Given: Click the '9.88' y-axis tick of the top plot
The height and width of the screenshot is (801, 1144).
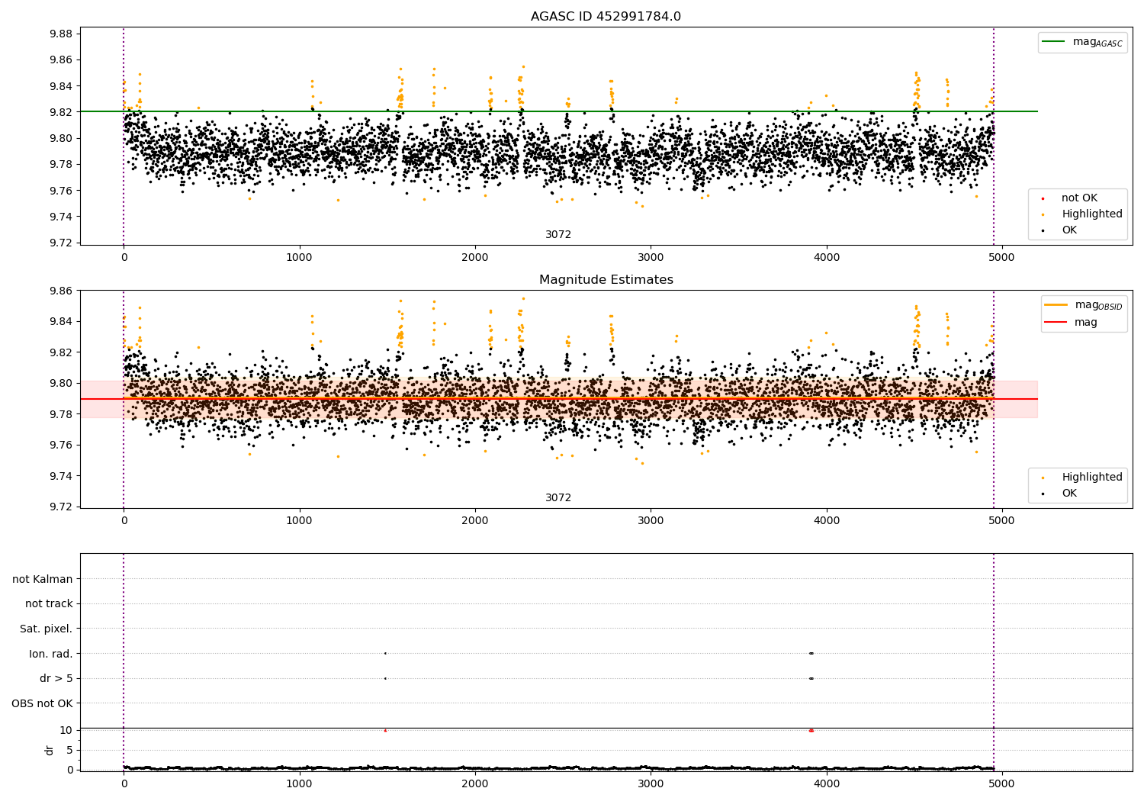Looking at the screenshot, I should [x=60, y=34].
